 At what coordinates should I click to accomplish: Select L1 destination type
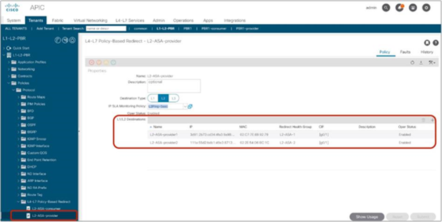click(x=153, y=98)
